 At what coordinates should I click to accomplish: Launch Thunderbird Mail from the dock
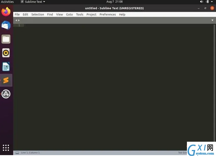point(6,25)
